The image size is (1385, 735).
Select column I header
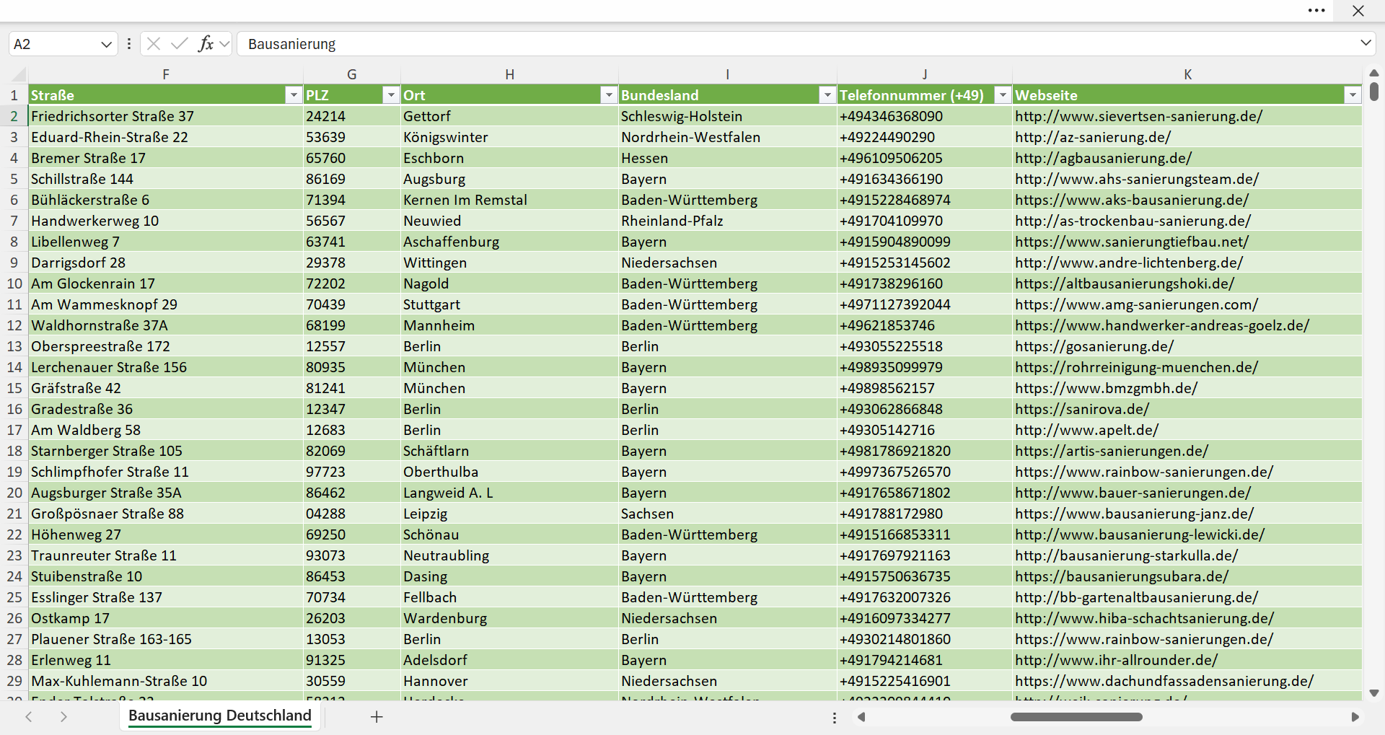pos(728,74)
